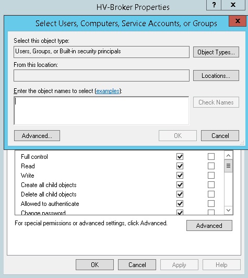Click the object type field

(x=101, y=52)
